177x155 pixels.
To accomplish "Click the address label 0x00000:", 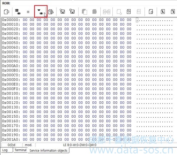I will point(11,20).
